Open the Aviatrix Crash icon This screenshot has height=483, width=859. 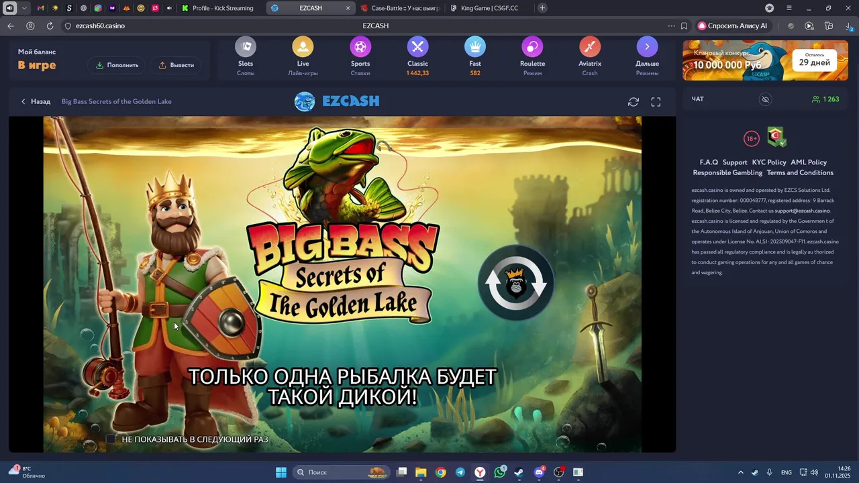[590, 46]
